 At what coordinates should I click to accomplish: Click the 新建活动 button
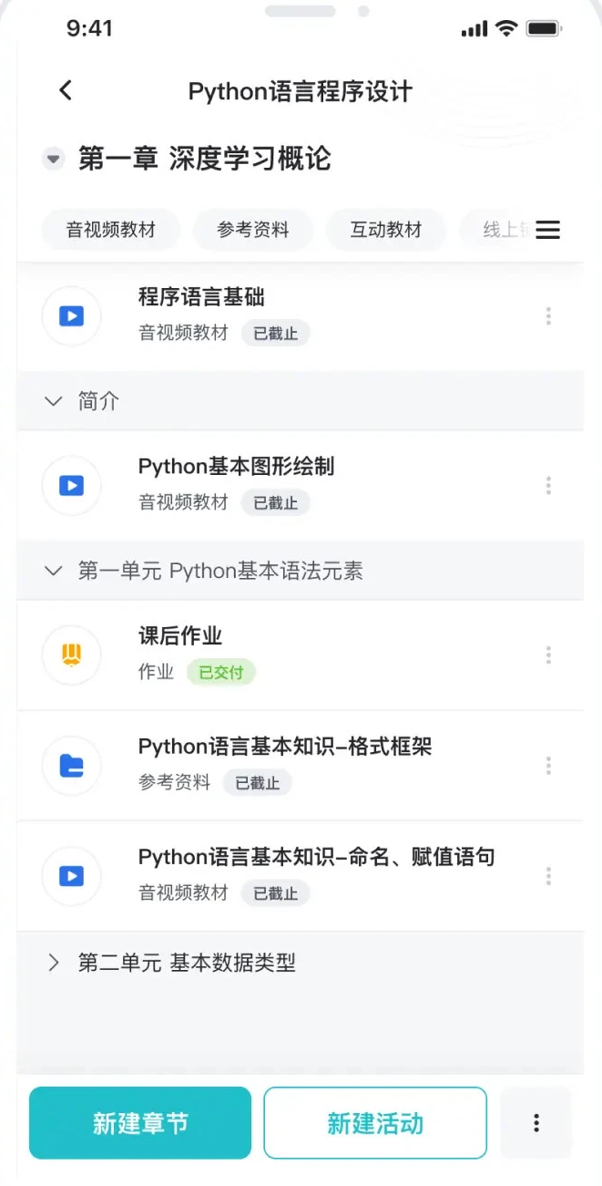point(374,1123)
